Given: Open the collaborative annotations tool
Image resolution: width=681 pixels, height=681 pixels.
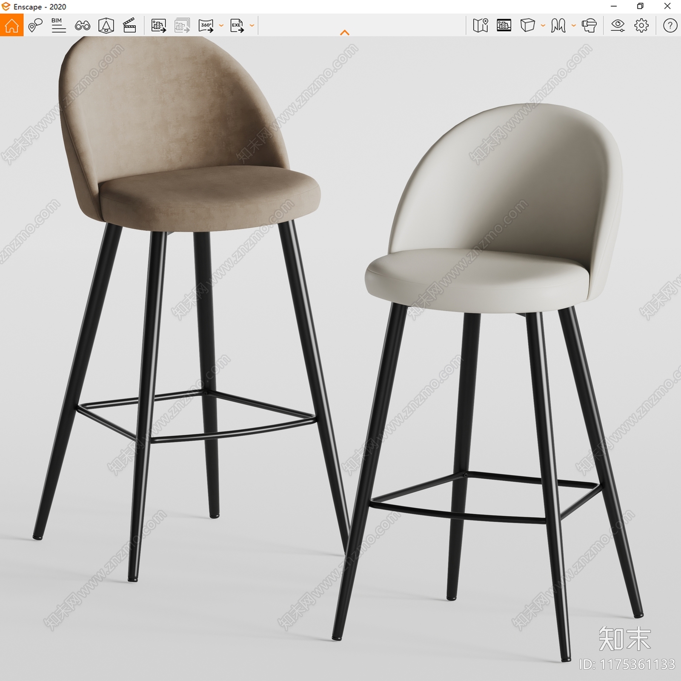Looking at the screenshot, I should [x=35, y=26].
